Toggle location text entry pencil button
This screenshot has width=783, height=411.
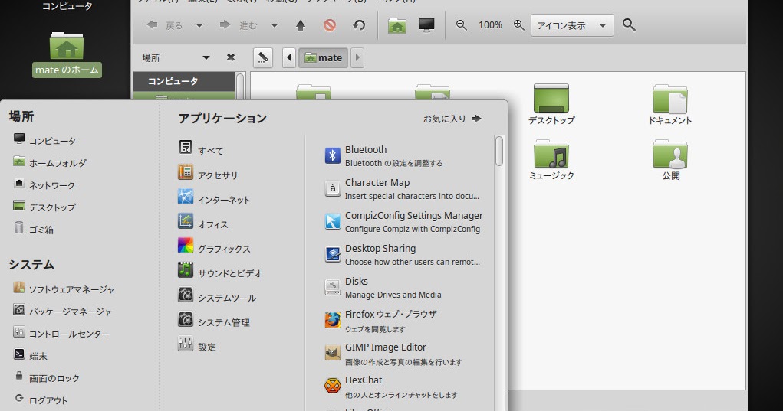[263, 58]
